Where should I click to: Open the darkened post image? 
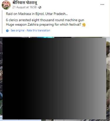[x=54, y=79]
